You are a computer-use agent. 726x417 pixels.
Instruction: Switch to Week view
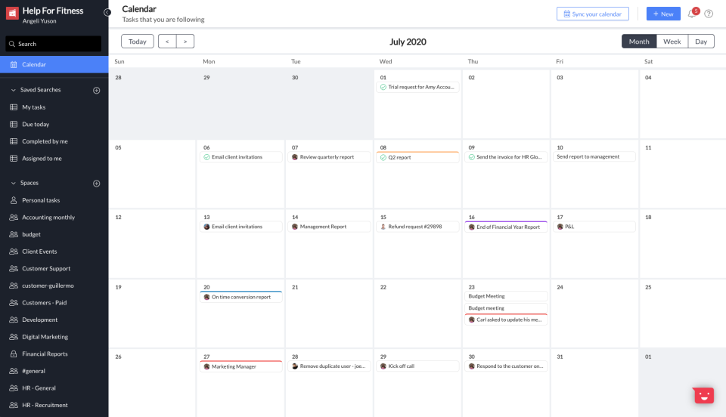click(x=672, y=42)
